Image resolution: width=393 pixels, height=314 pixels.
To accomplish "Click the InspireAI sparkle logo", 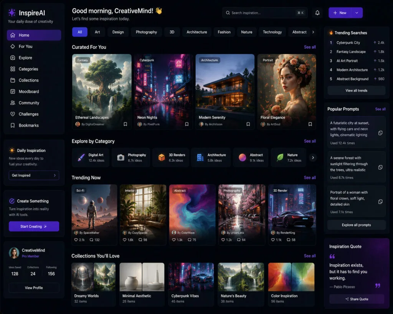I will (x=12, y=13).
